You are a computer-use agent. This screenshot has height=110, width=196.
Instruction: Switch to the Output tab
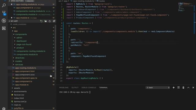pos(75,88)
